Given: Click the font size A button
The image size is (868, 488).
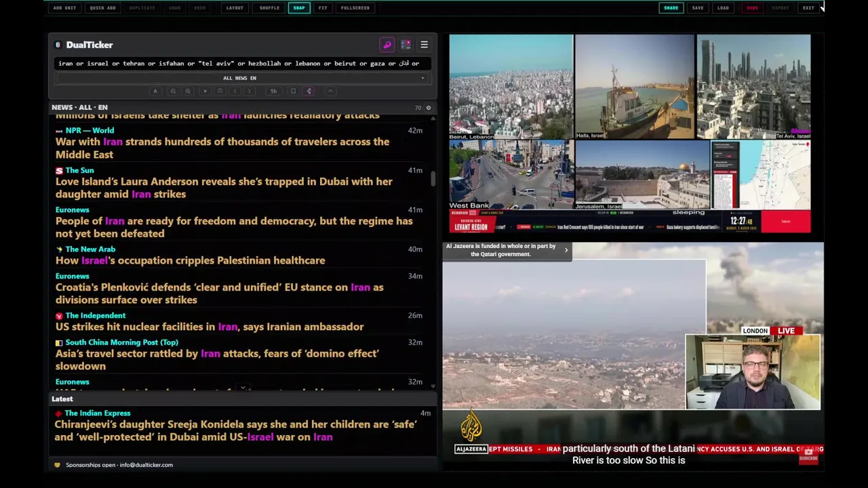Looking at the screenshot, I should [155, 91].
